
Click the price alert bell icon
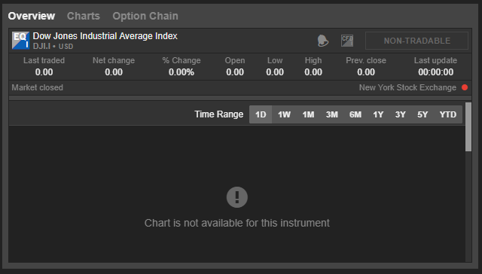pos(323,41)
